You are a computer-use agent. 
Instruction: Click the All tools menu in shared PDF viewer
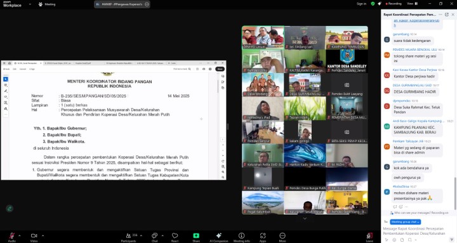[x=6, y=69]
